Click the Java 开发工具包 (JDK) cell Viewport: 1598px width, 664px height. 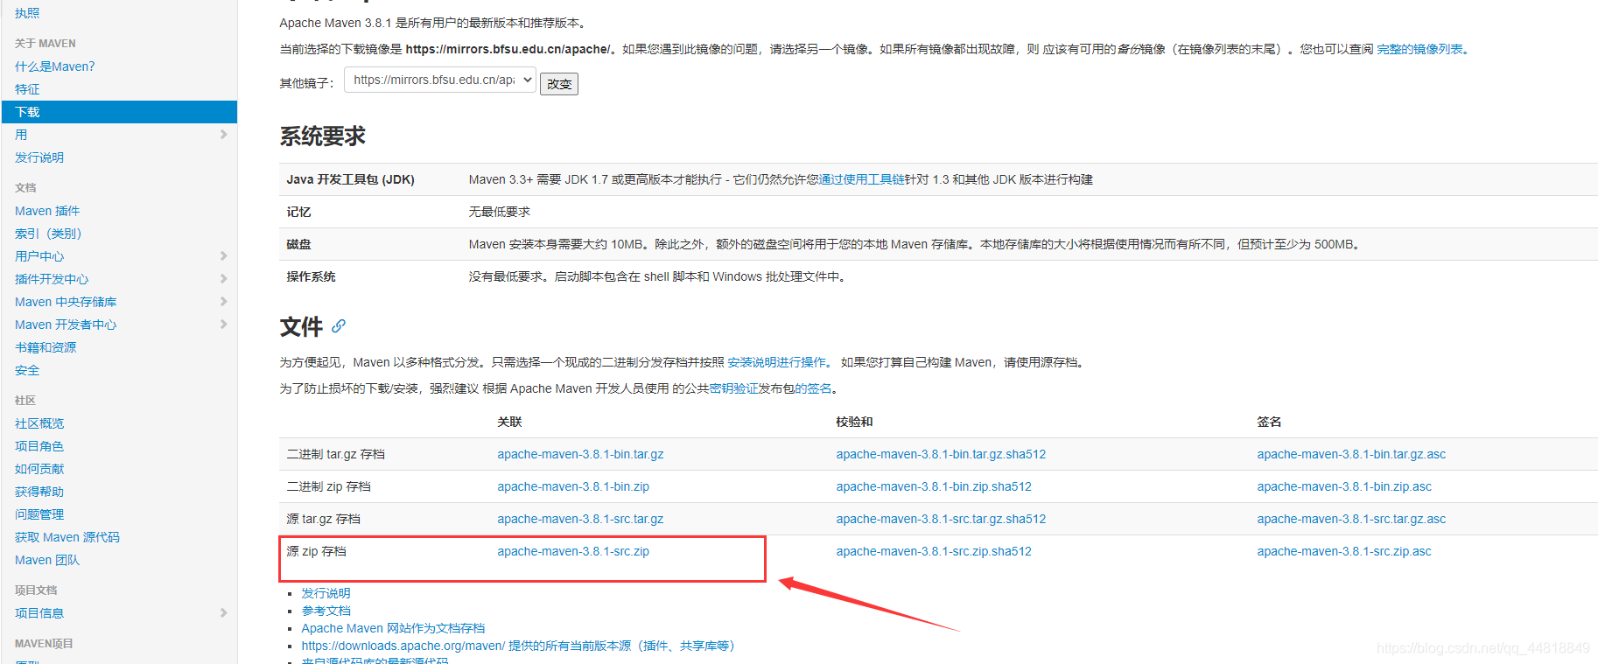350,179
